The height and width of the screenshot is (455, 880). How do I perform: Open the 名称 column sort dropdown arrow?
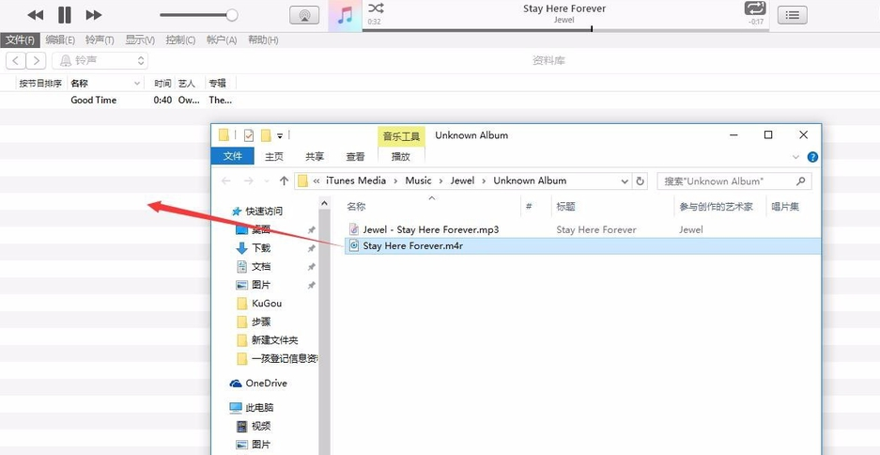[137, 84]
